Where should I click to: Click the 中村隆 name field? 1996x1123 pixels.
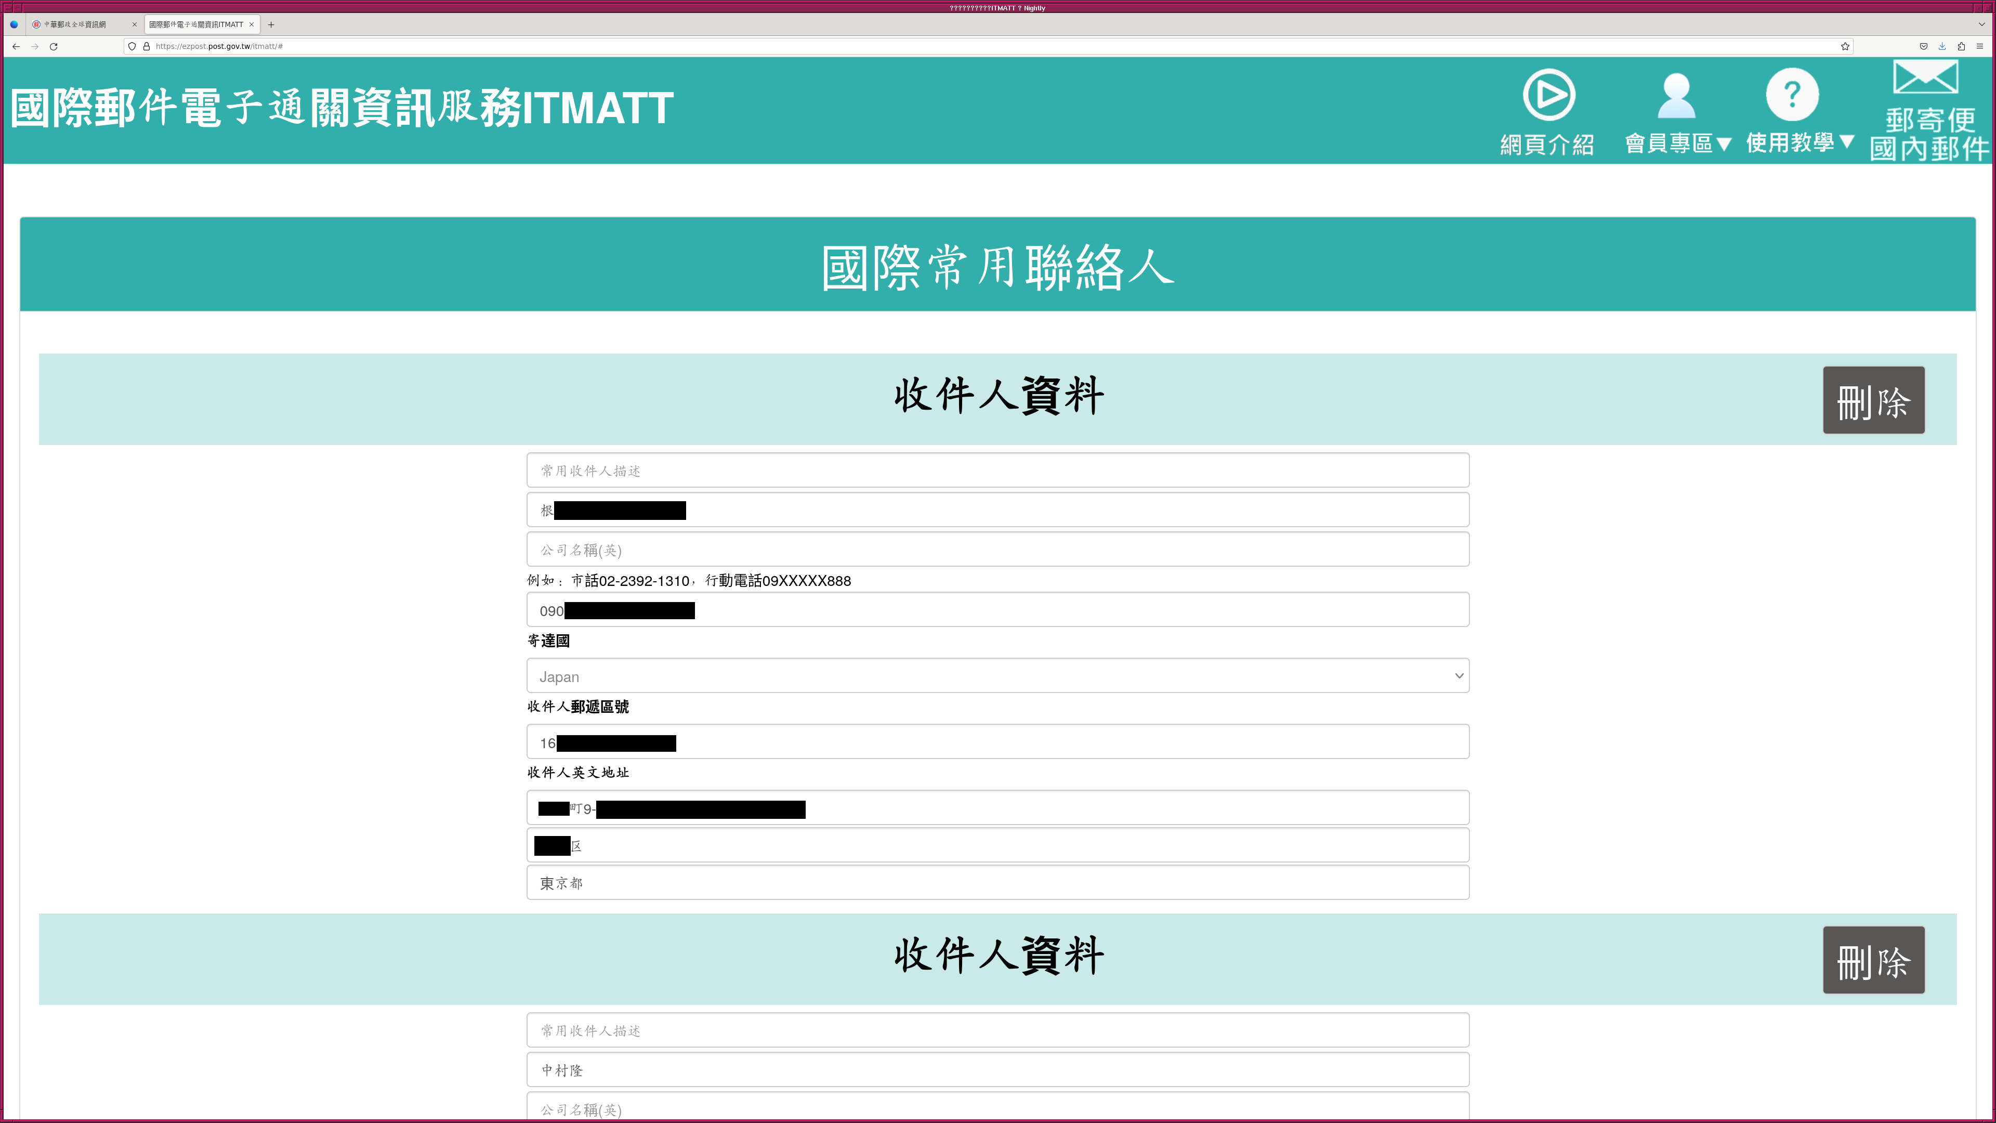pyautogui.click(x=997, y=1069)
